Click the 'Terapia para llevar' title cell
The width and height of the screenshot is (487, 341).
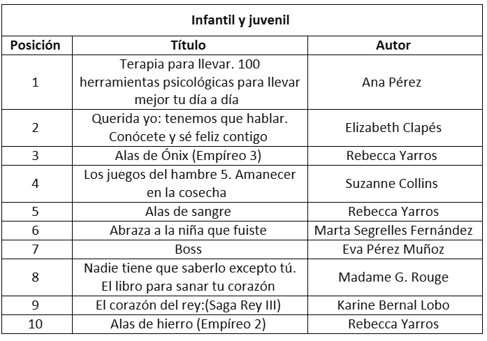pyautogui.click(x=189, y=82)
